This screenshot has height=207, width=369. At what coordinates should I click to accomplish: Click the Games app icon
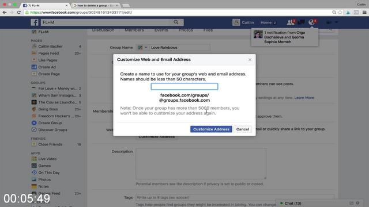pos(34,166)
